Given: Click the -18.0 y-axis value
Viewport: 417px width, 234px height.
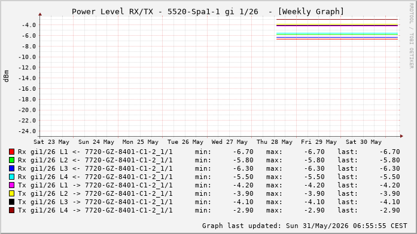Looking at the screenshot, I should 27,100.
